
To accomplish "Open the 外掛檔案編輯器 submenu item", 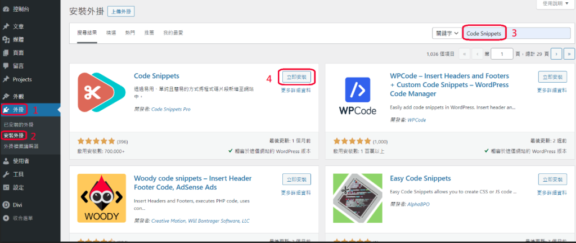I will click(x=21, y=146).
